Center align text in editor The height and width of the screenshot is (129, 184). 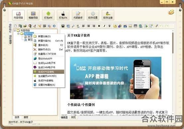coord(89,26)
